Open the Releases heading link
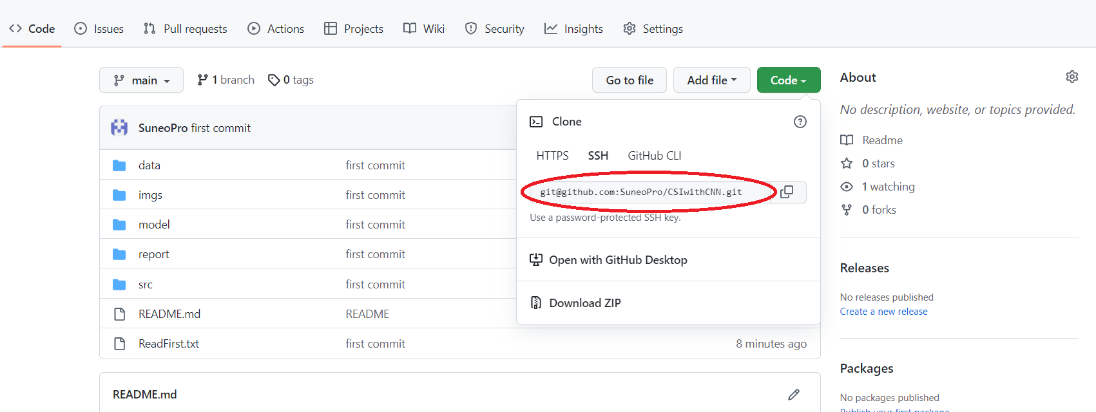 pyautogui.click(x=865, y=268)
